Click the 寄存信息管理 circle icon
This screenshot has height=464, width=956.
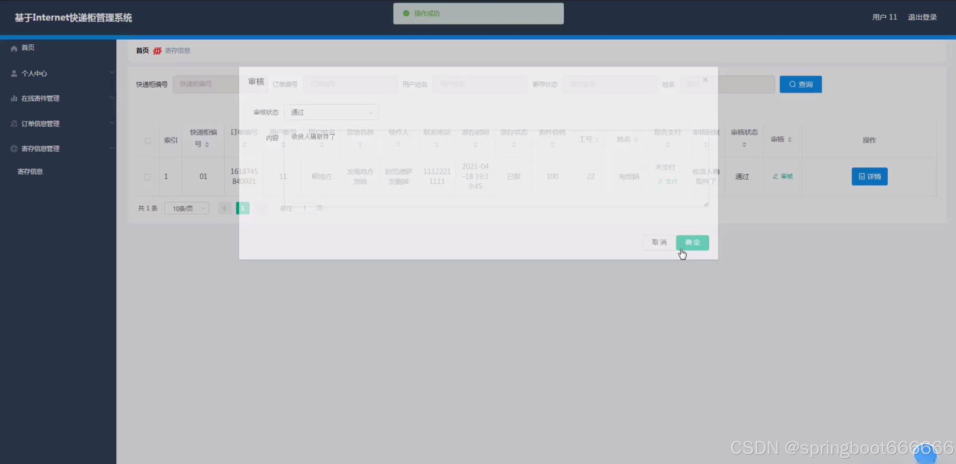14,149
